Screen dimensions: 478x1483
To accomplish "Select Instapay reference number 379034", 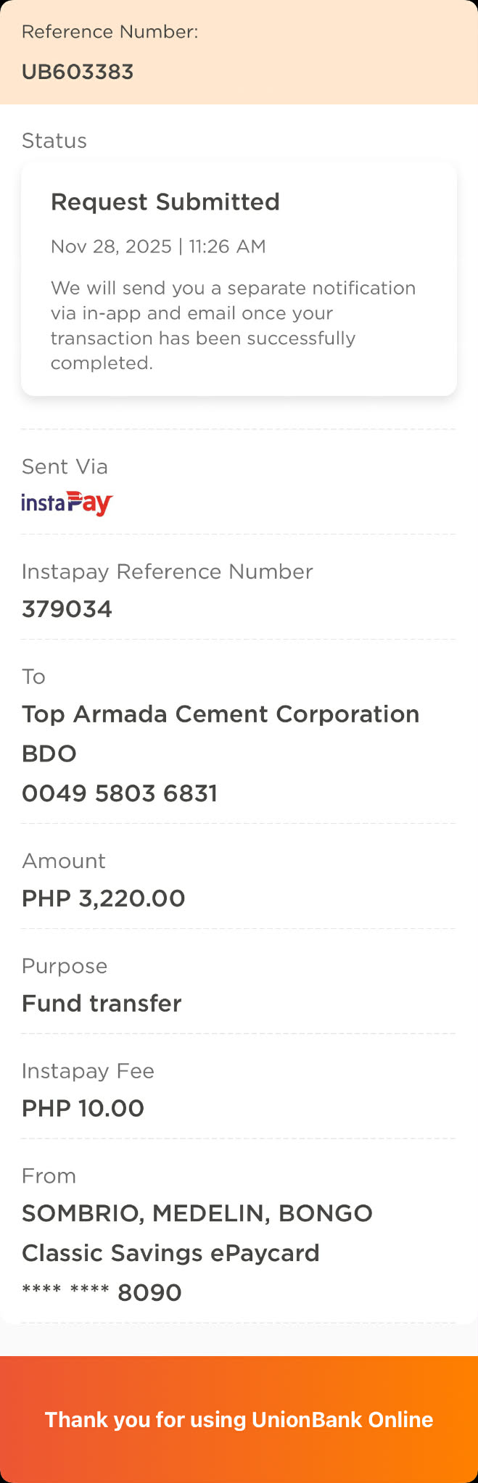I will click(67, 609).
